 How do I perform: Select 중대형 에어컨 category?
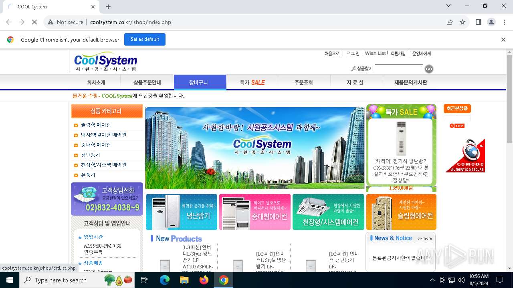[96, 145]
